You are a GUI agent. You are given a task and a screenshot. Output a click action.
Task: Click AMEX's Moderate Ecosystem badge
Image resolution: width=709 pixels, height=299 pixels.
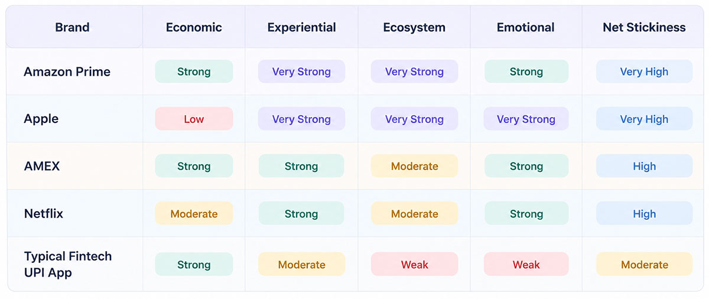coord(414,166)
